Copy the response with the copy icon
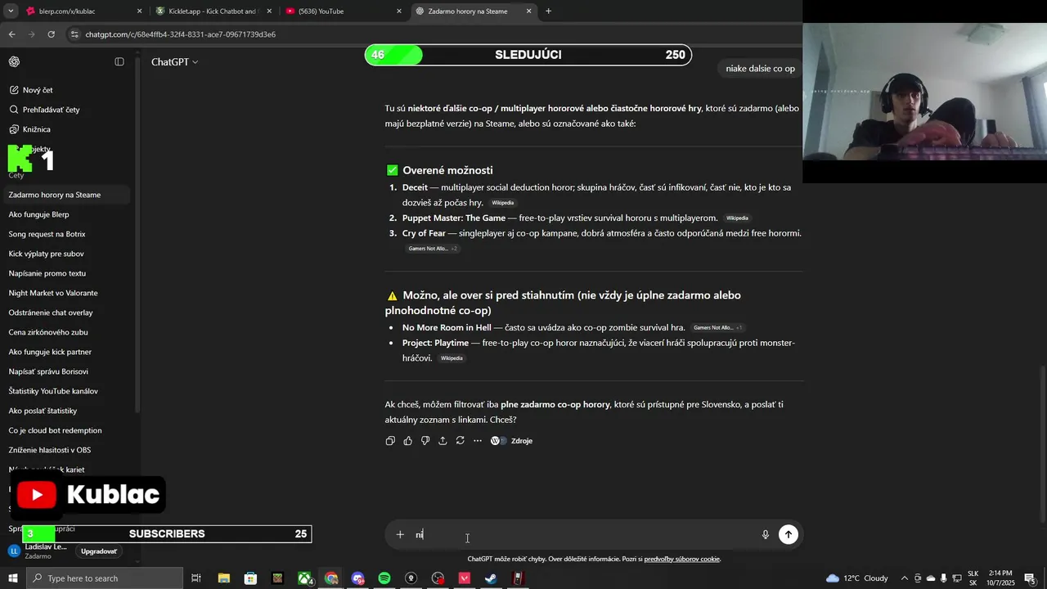The width and height of the screenshot is (1047, 589). coord(390,441)
